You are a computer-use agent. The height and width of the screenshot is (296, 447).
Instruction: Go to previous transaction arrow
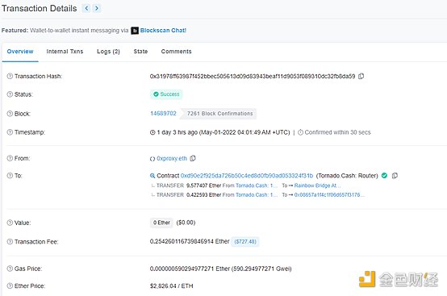coord(86,8)
